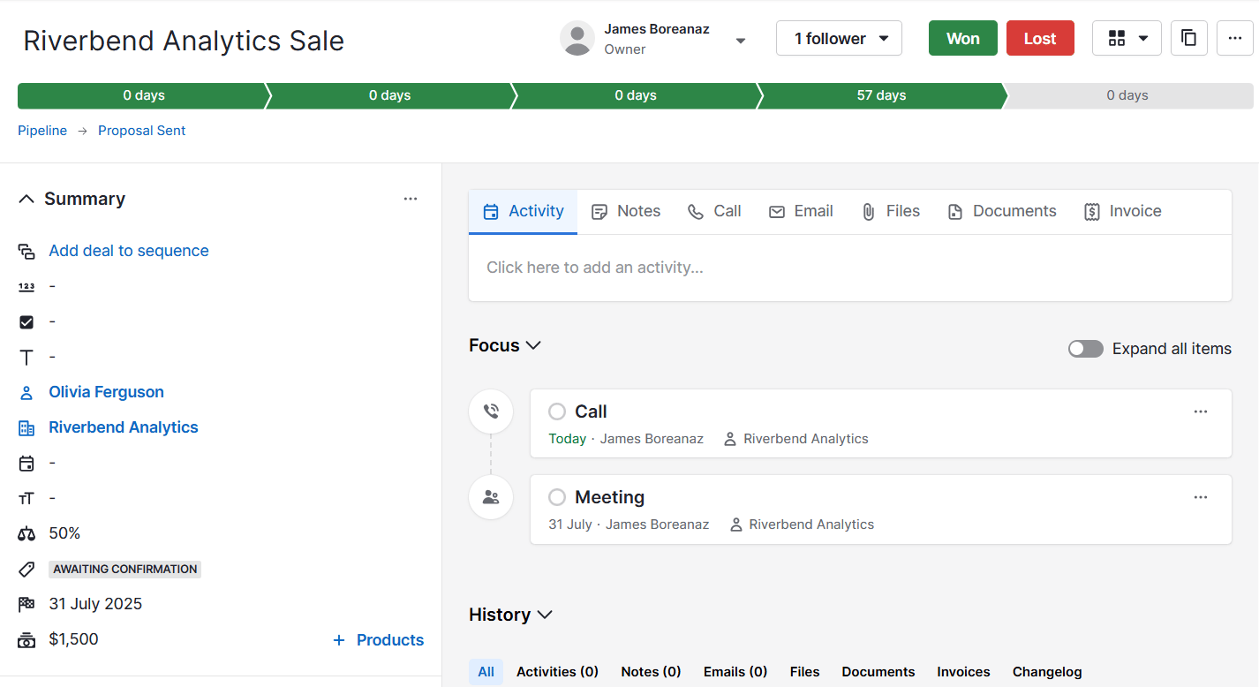Click the organization building icon
1259x687 pixels.
(26, 428)
